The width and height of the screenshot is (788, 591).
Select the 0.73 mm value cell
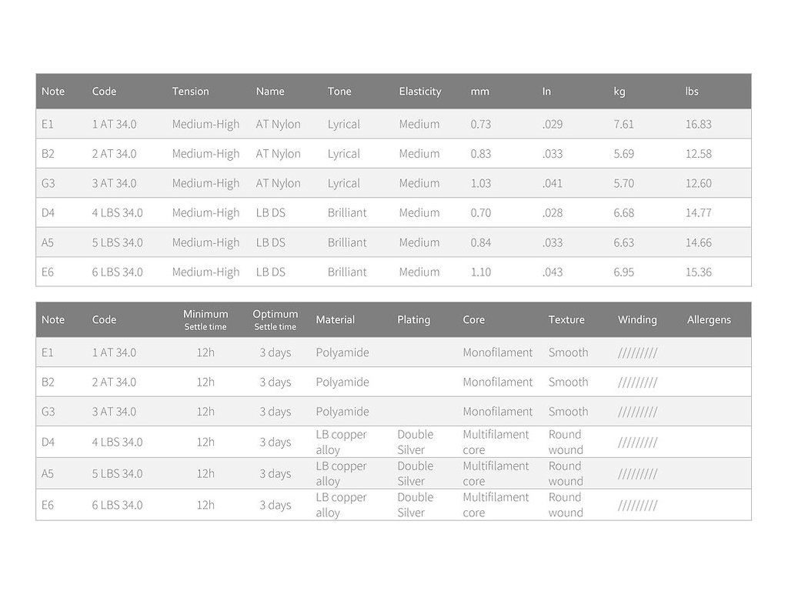[x=480, y=124]
